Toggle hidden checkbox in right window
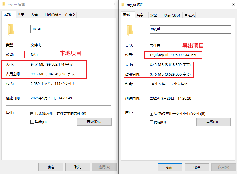Image resolution: width=237 pixels, height=174 pixels. [151, 122]
